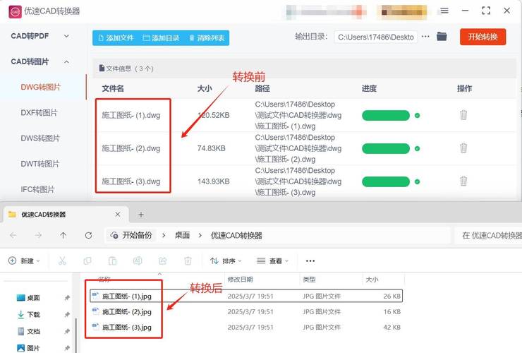Click the 143.93KB size cell
522x353 pixels.
tap(214, 181)
